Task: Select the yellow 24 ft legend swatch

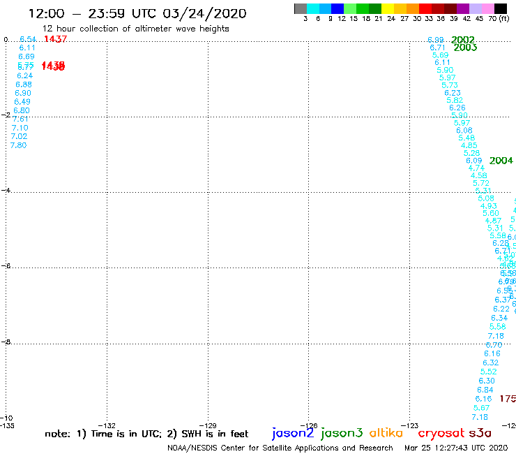Action: 388,8
